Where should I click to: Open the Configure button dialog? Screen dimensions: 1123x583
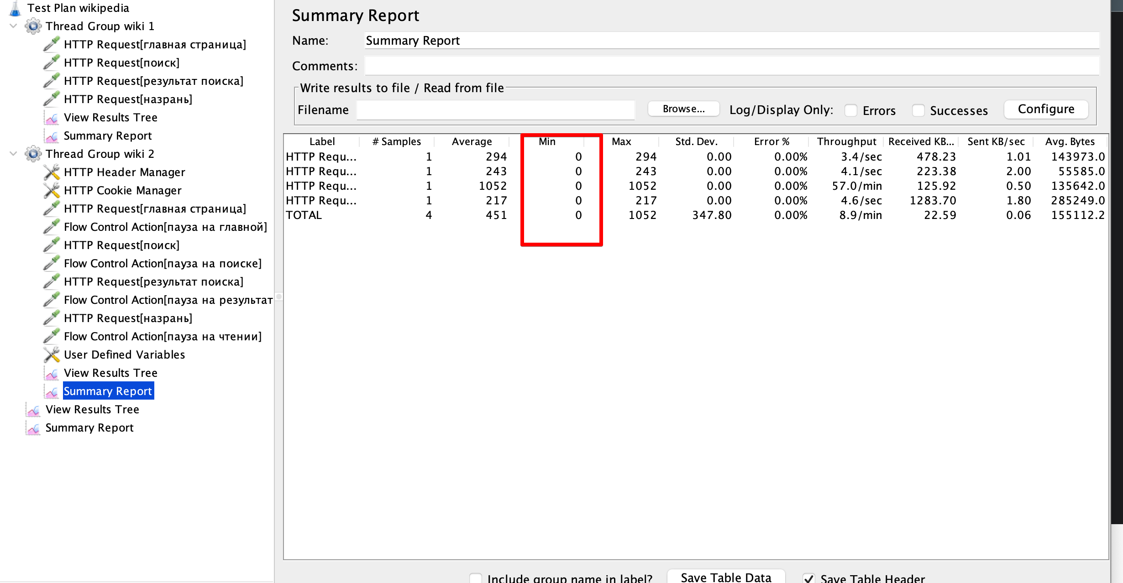(1046, 109)
